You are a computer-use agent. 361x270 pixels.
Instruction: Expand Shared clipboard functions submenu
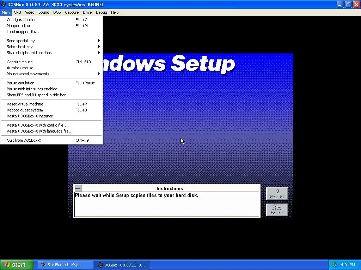pyautogui.click(x=51, y=53)
